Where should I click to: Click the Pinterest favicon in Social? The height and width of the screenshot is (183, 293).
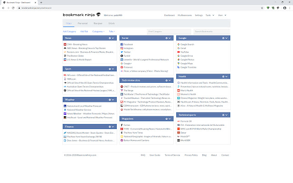tap(122, 67)
